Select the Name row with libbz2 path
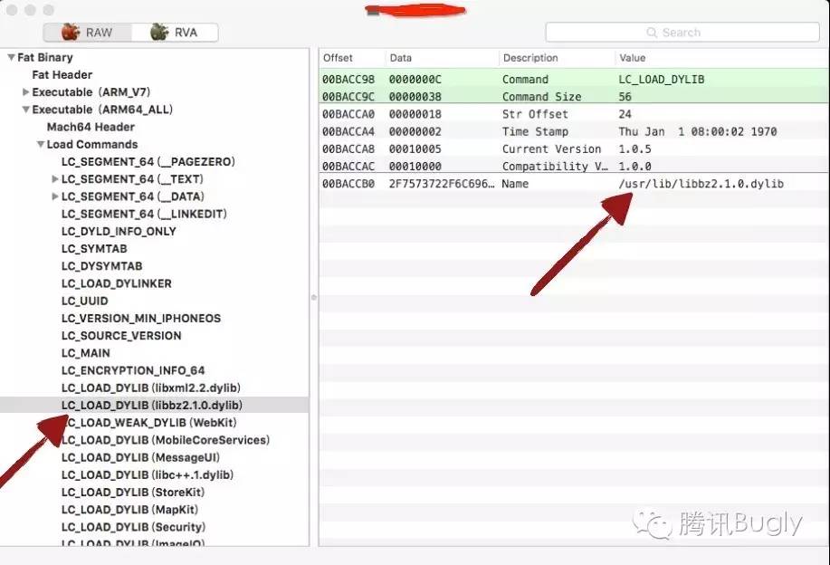The height and width of the screenshot is (565, 830). (x=572, y=184)
